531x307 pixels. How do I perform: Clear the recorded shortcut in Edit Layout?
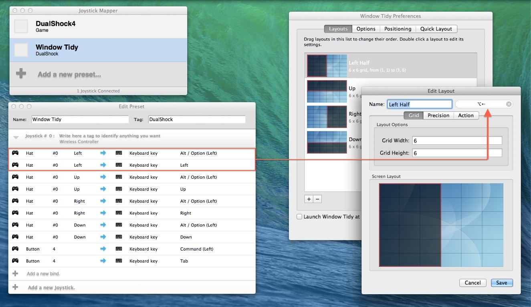(509, 104)
